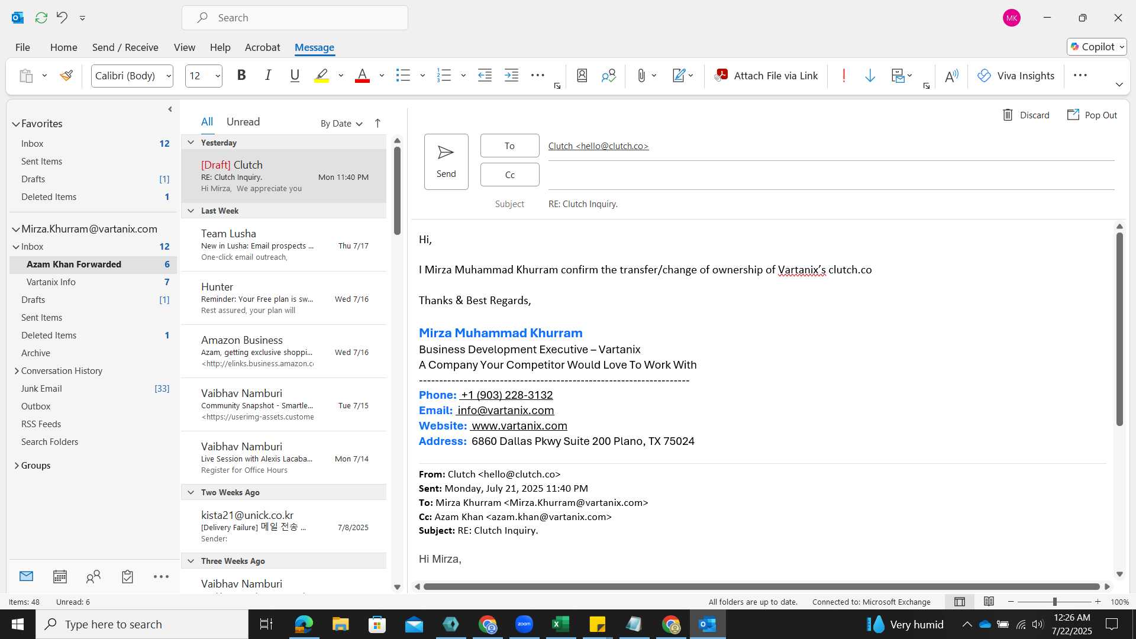Screen dimensions: 1136x639
Task: Click the To recipients button
Action: click(509, 146)
